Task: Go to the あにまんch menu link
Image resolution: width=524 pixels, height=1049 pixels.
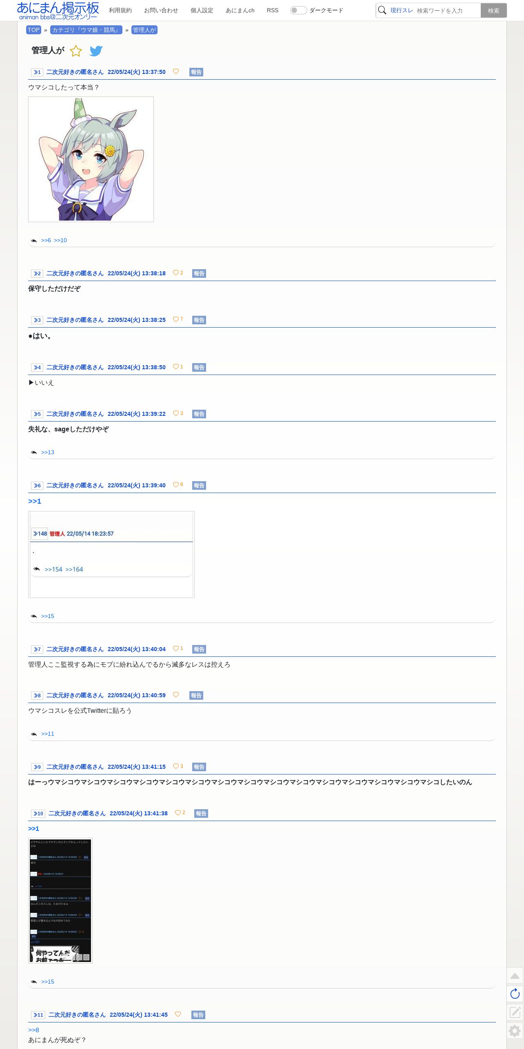Action: point(240,10)
